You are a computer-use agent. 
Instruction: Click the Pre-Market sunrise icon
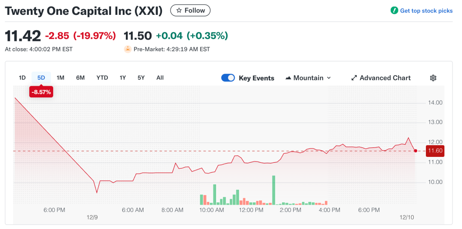(x=128, y=49)
